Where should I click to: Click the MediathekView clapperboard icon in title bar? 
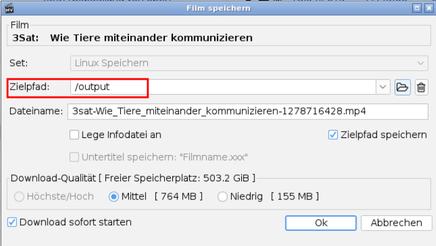[9, 8]
